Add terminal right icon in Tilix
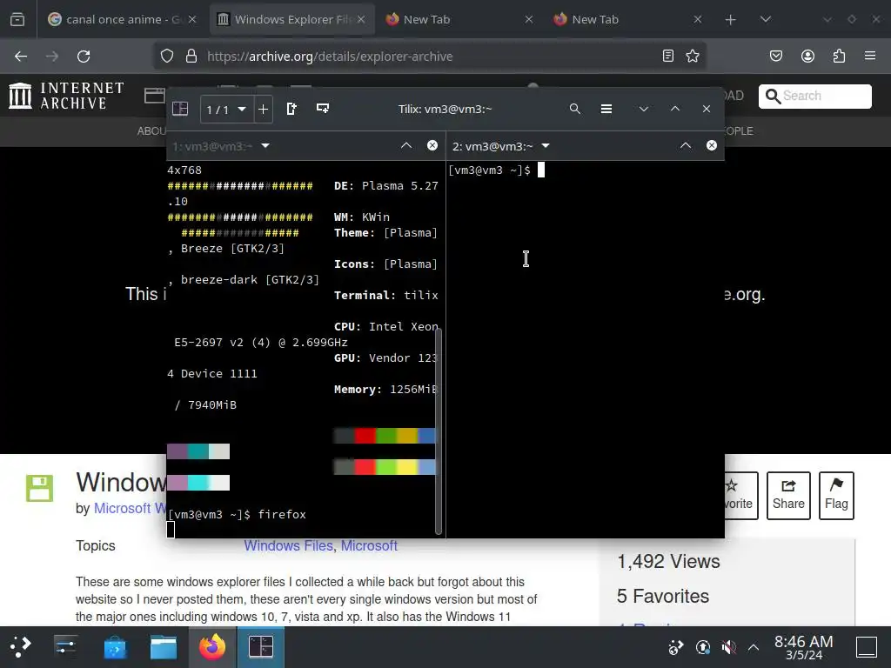 pos(291,109)
